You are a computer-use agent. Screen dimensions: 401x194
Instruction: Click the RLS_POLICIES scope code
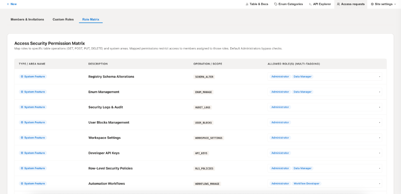204,169
